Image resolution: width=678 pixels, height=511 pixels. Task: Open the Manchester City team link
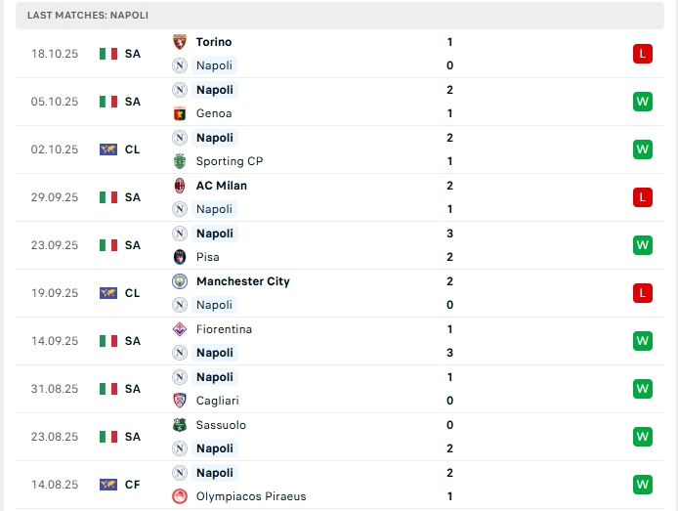(242, 281)
